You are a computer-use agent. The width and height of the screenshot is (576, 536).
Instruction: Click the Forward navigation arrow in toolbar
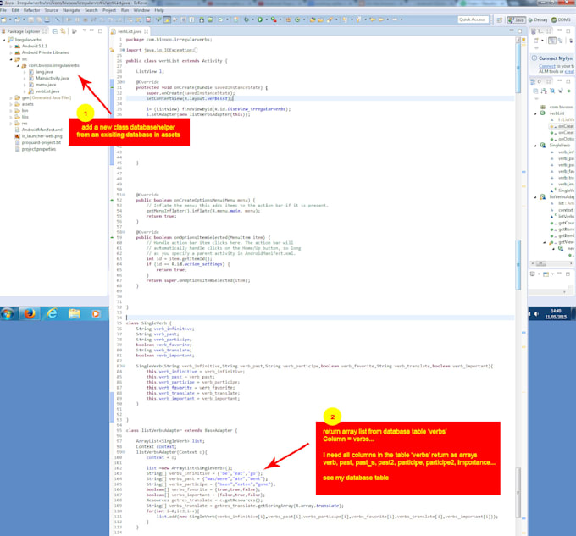click(395, 19)
